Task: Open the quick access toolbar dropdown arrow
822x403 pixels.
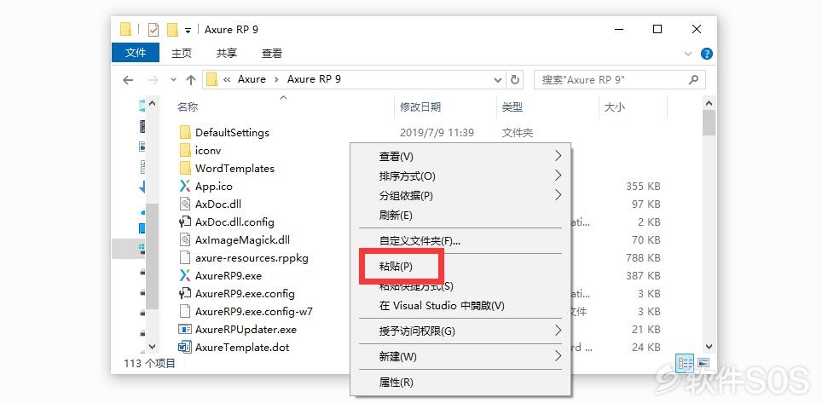Action: pyautogui.click(x=188, y=31)
